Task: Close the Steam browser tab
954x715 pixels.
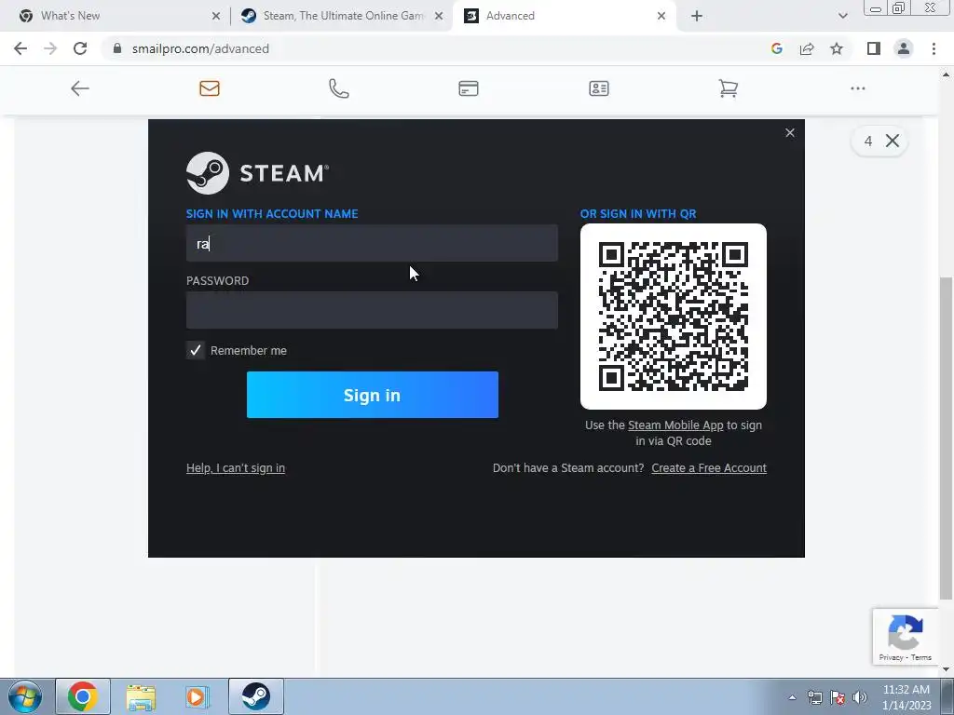Action: pos(439,17)
